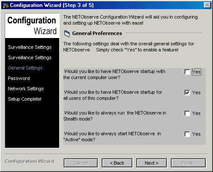The width and height of the screenshot is (213, 172).
Task: Jump to Setup Complete! step
Action: click(25, 99)
